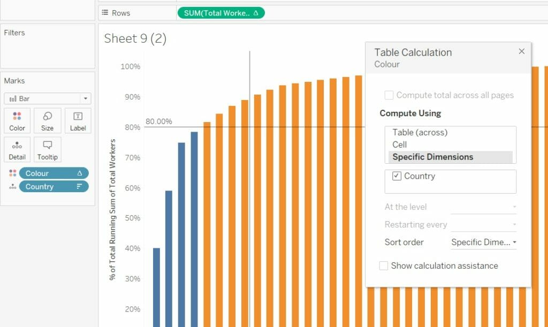Open the Size marks card
Viewport: 548px width, 327px height.
coord(47,120)
